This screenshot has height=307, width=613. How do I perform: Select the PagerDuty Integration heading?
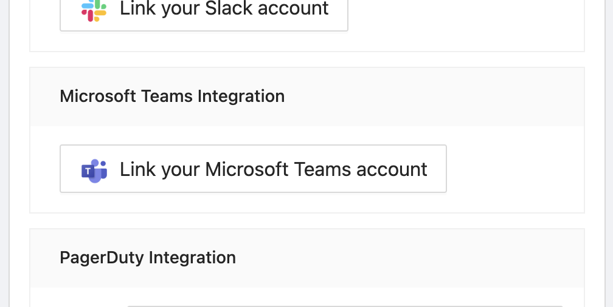pyautogui.click(x=148, y=257)
